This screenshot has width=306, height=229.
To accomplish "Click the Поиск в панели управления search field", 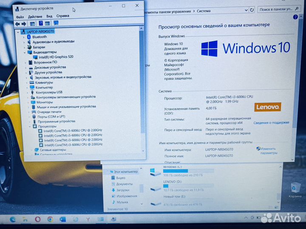I will 278,9.
